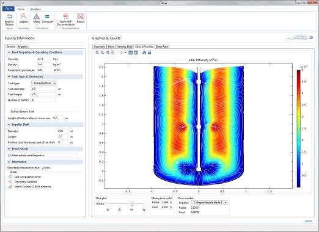Click the eddy diffusivity color legend bar

click(x=299, y=129)
